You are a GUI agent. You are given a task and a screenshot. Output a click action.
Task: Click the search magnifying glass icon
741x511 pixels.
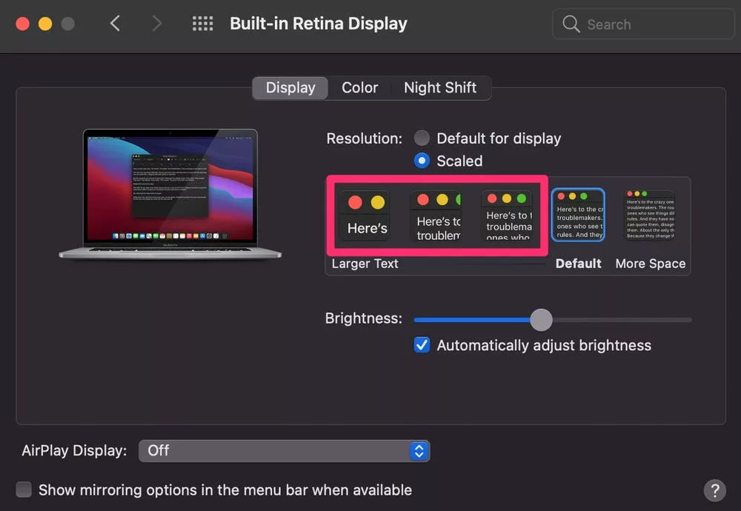pyautogui.click(x=571, y=24)
